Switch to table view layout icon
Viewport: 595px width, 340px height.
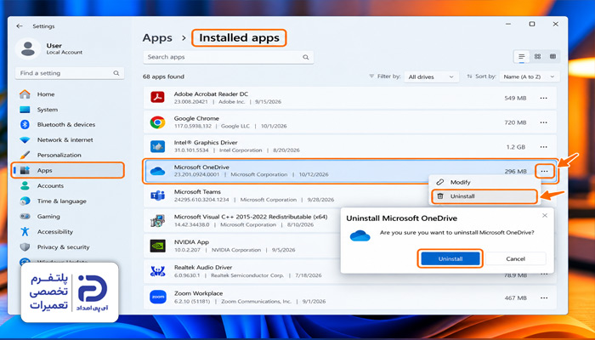[552, 57]
